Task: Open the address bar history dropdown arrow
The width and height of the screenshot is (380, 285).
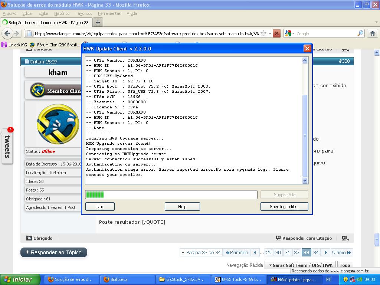Action: [270, 34]
